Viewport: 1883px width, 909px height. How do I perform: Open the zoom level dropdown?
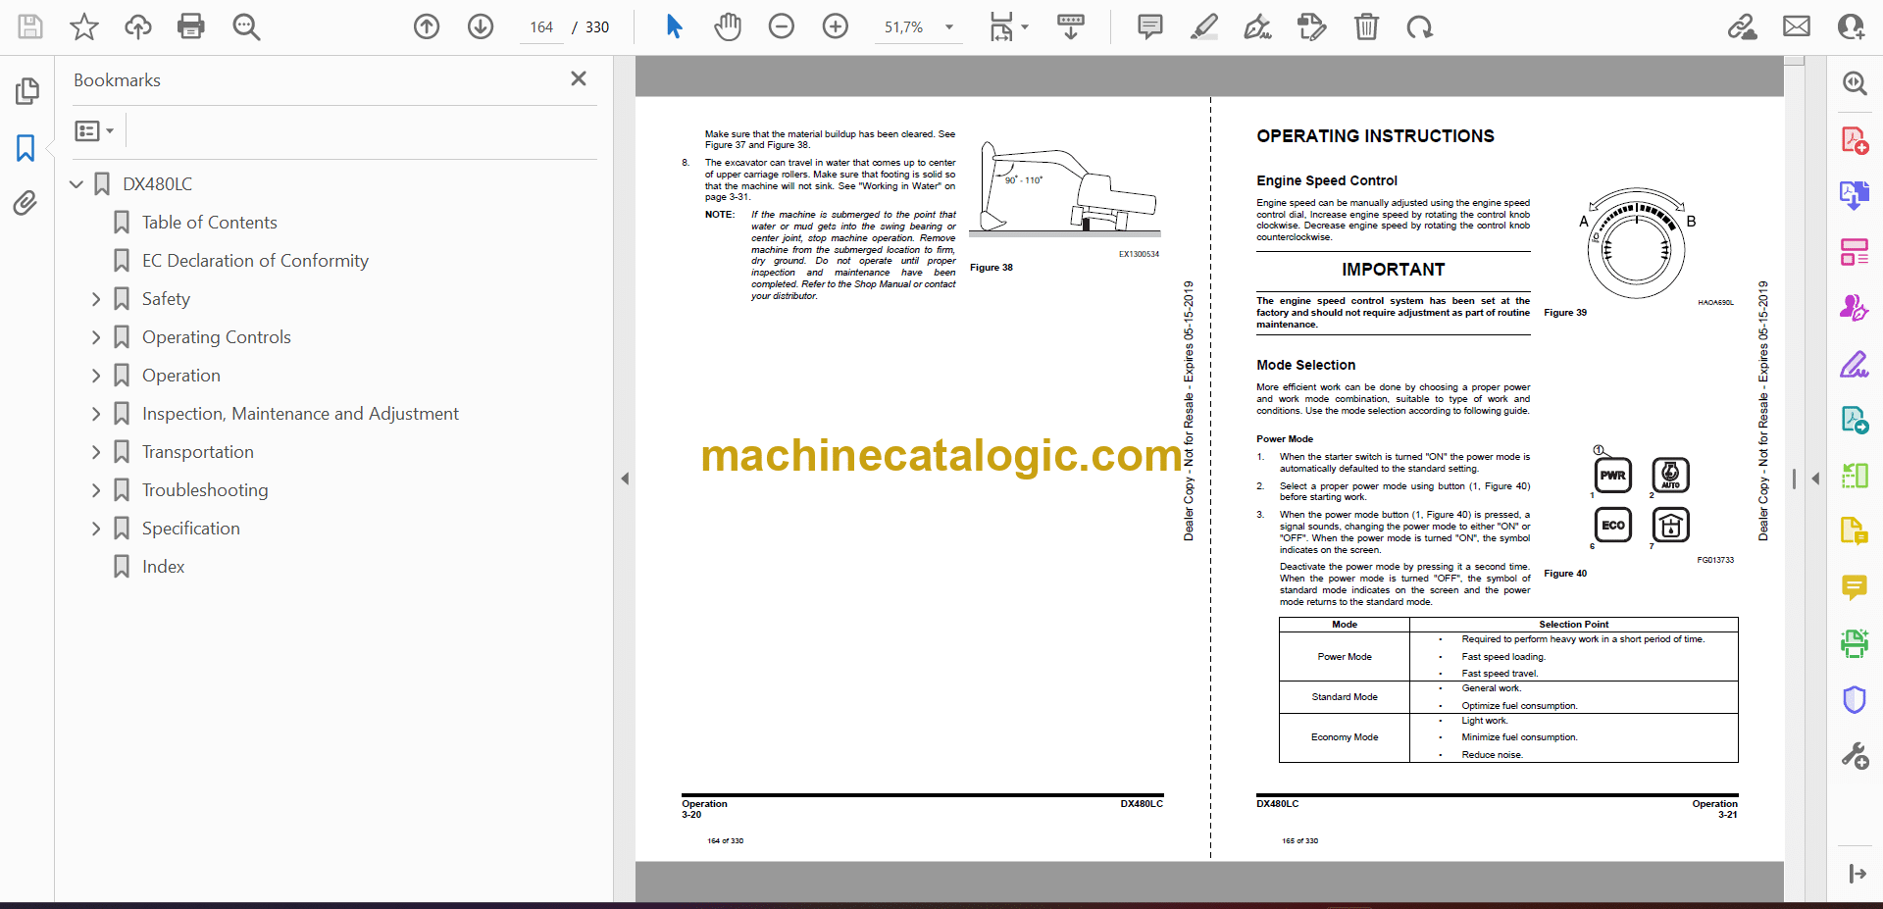pyautogui.click(x=948, y=27)
